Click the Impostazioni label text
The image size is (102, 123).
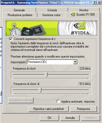click(18, 62)
